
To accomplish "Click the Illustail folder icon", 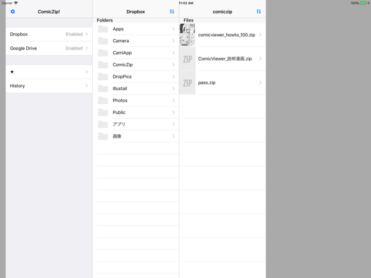I will (x=103, y=89).
